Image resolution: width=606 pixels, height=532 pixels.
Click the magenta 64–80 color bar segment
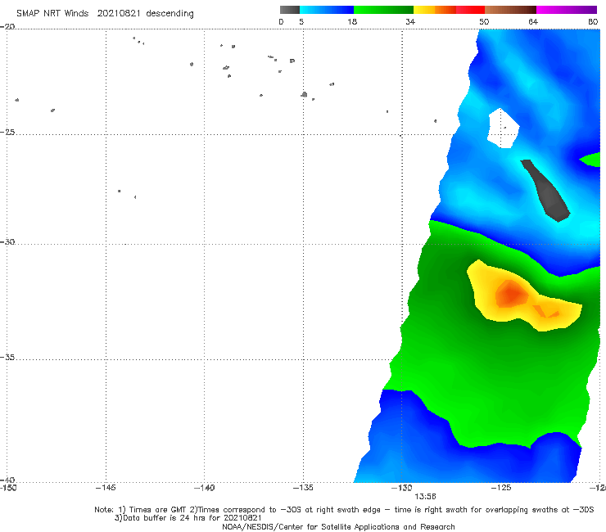click(x=567, y=10)
